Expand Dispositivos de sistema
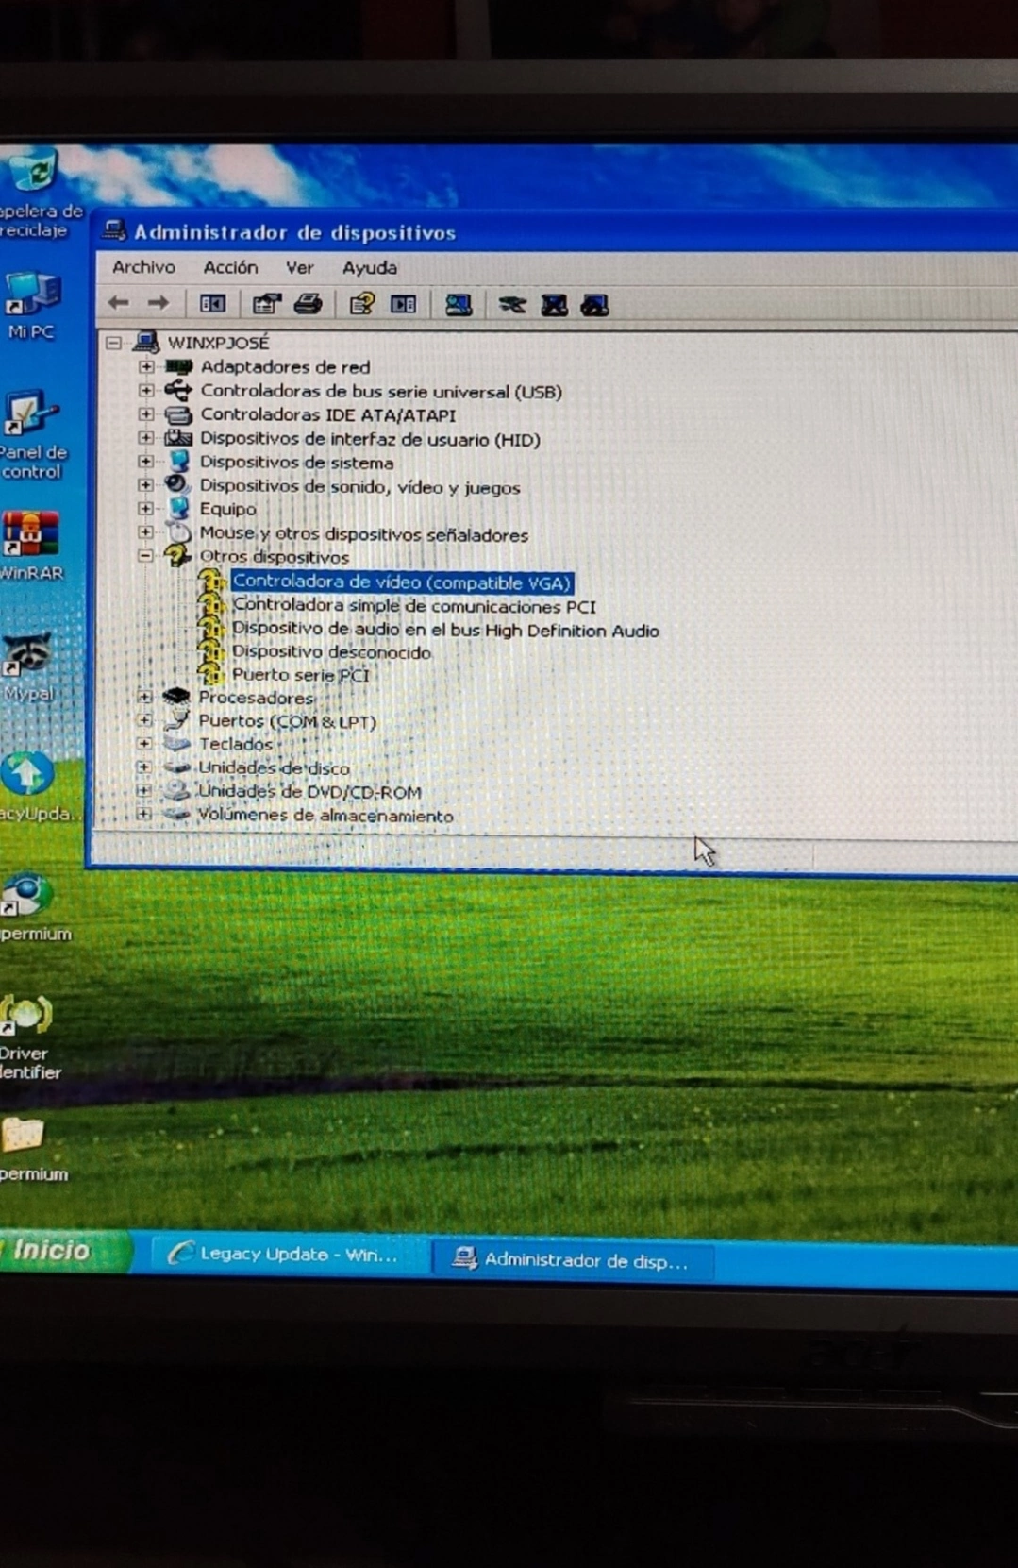This screenshot has height=1568, width=1018. [145, 462]
